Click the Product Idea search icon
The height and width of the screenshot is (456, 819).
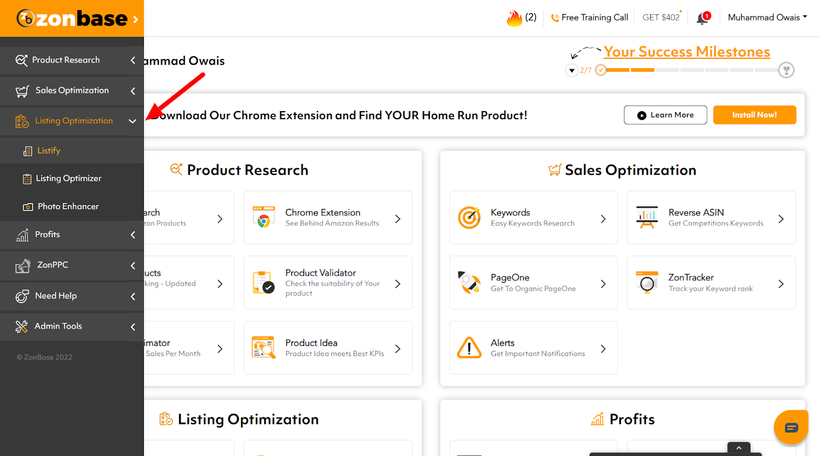coord(263,347)
